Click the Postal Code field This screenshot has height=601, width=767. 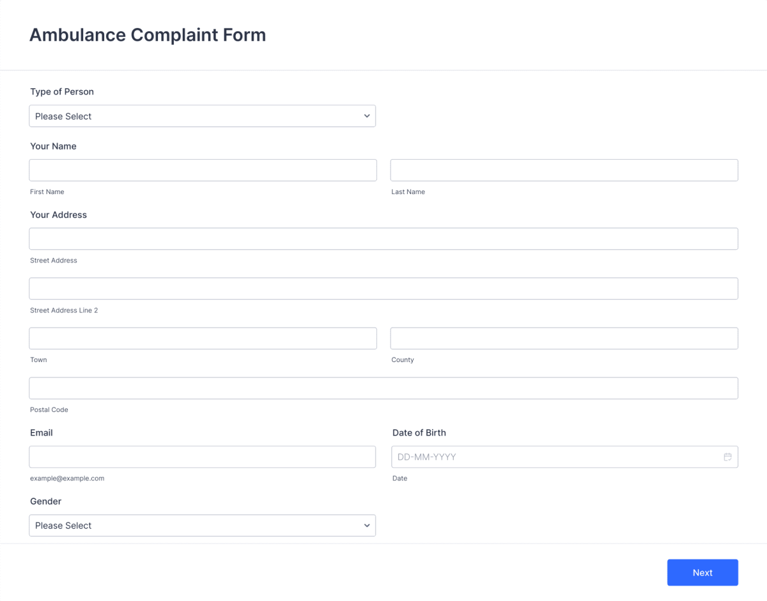pos(383,388)
